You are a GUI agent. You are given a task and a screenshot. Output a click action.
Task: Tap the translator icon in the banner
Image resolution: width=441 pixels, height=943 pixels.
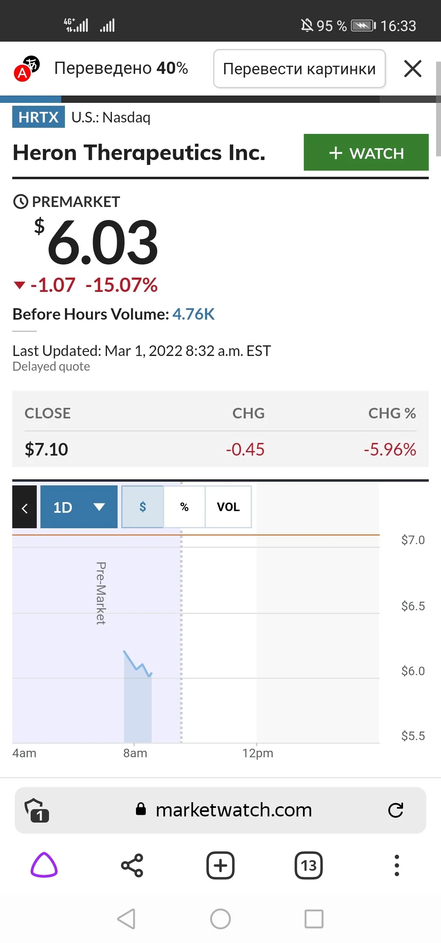tap(27, 69)
